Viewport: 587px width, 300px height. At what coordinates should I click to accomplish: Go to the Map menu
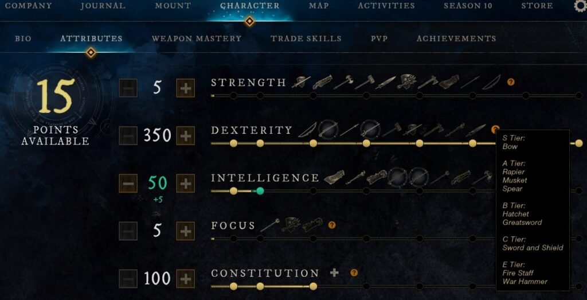(319, 6)
